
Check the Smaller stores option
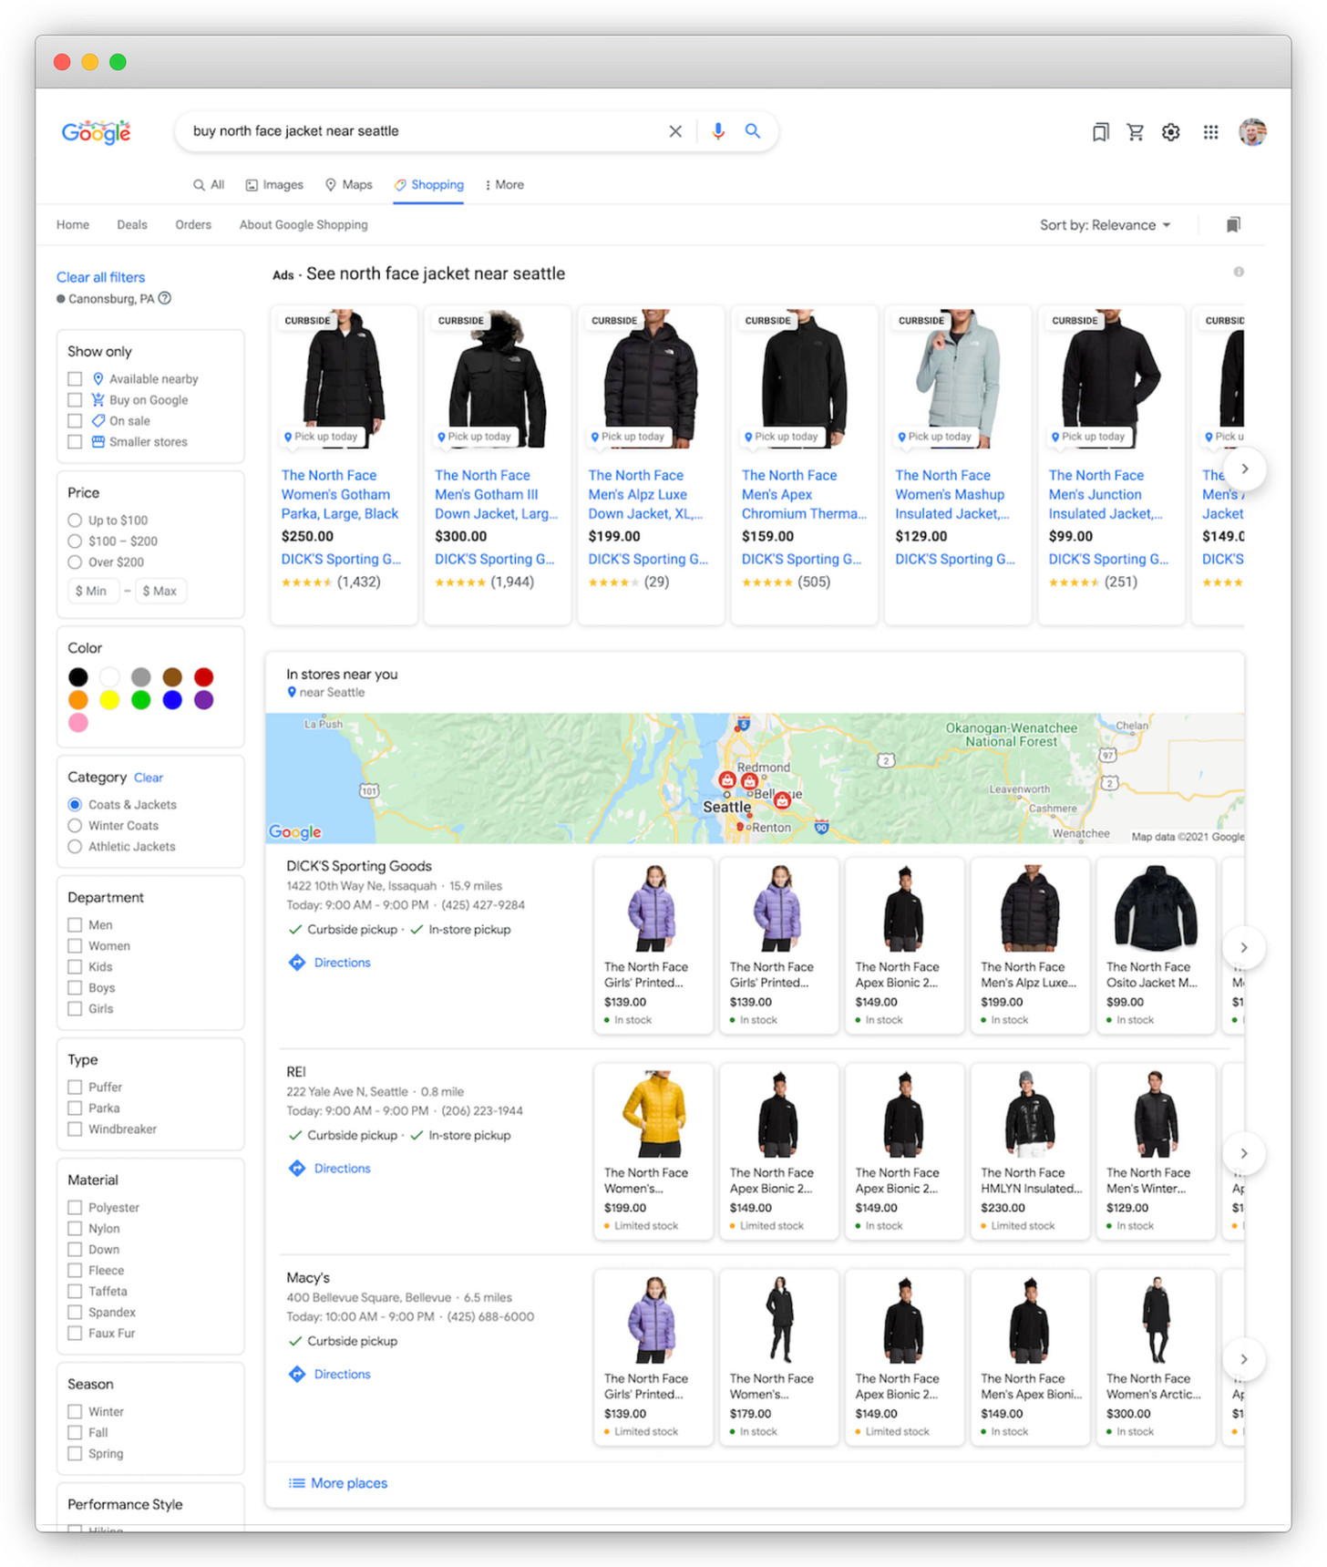[75, 441]
